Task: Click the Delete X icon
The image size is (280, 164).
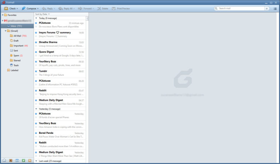Action: [x=99, y=8]
